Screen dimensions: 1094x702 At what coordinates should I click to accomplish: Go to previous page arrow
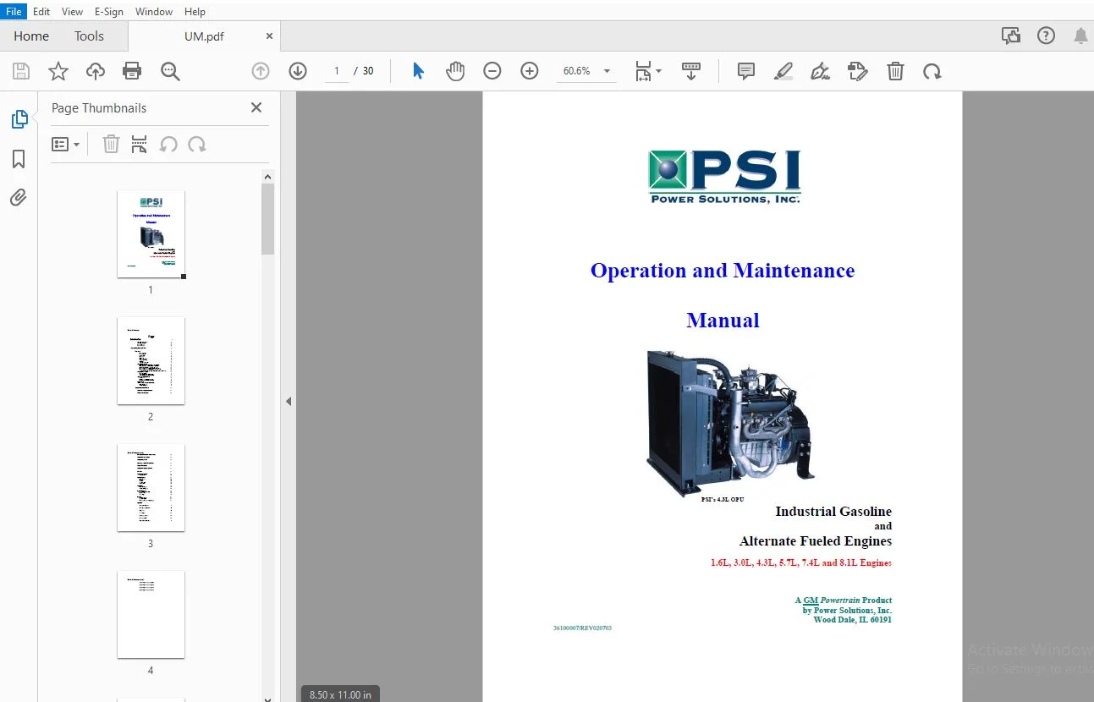(261, 71)
